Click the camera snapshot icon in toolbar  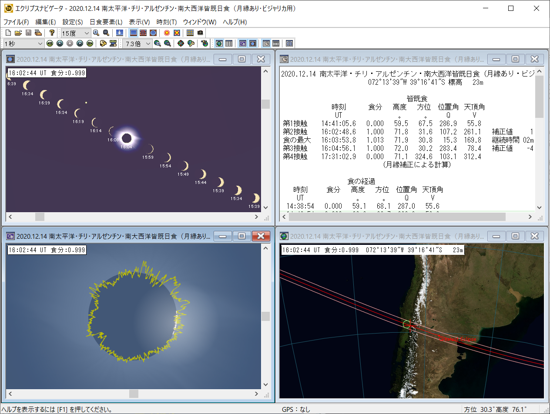pos(200,33)
